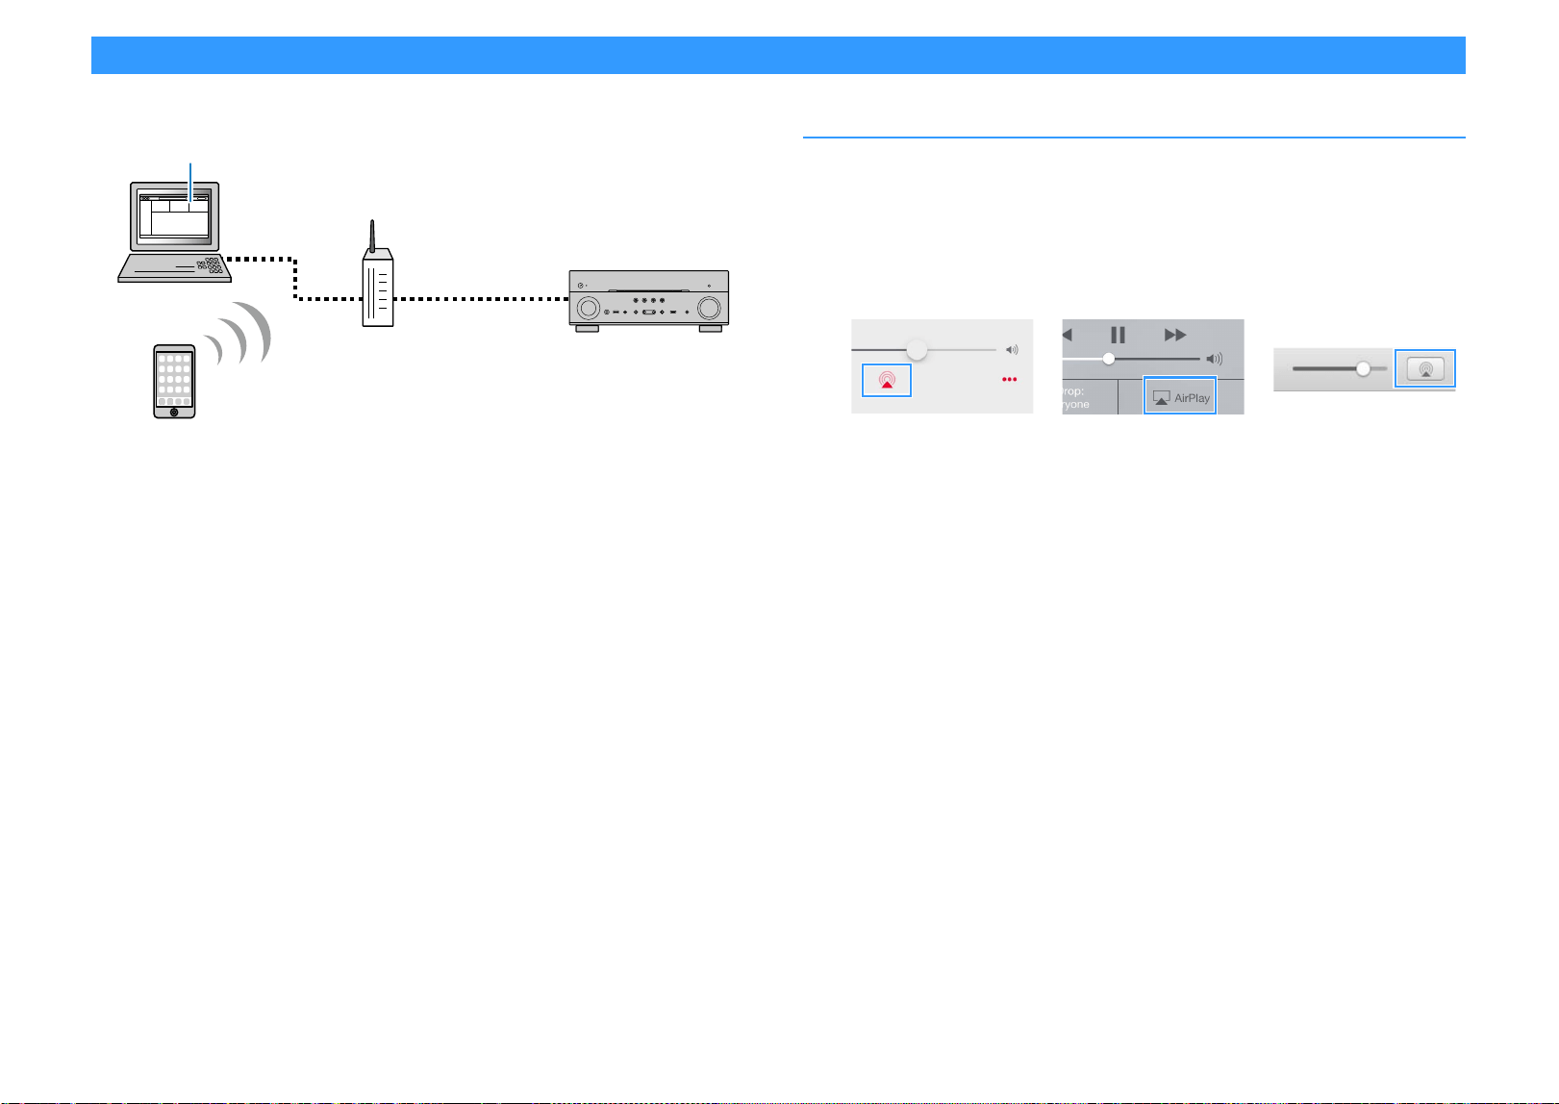Viewport: 1559px width, 1104px height.
Task: Click the AirPlay labeled button
Action: [1180, 396]
